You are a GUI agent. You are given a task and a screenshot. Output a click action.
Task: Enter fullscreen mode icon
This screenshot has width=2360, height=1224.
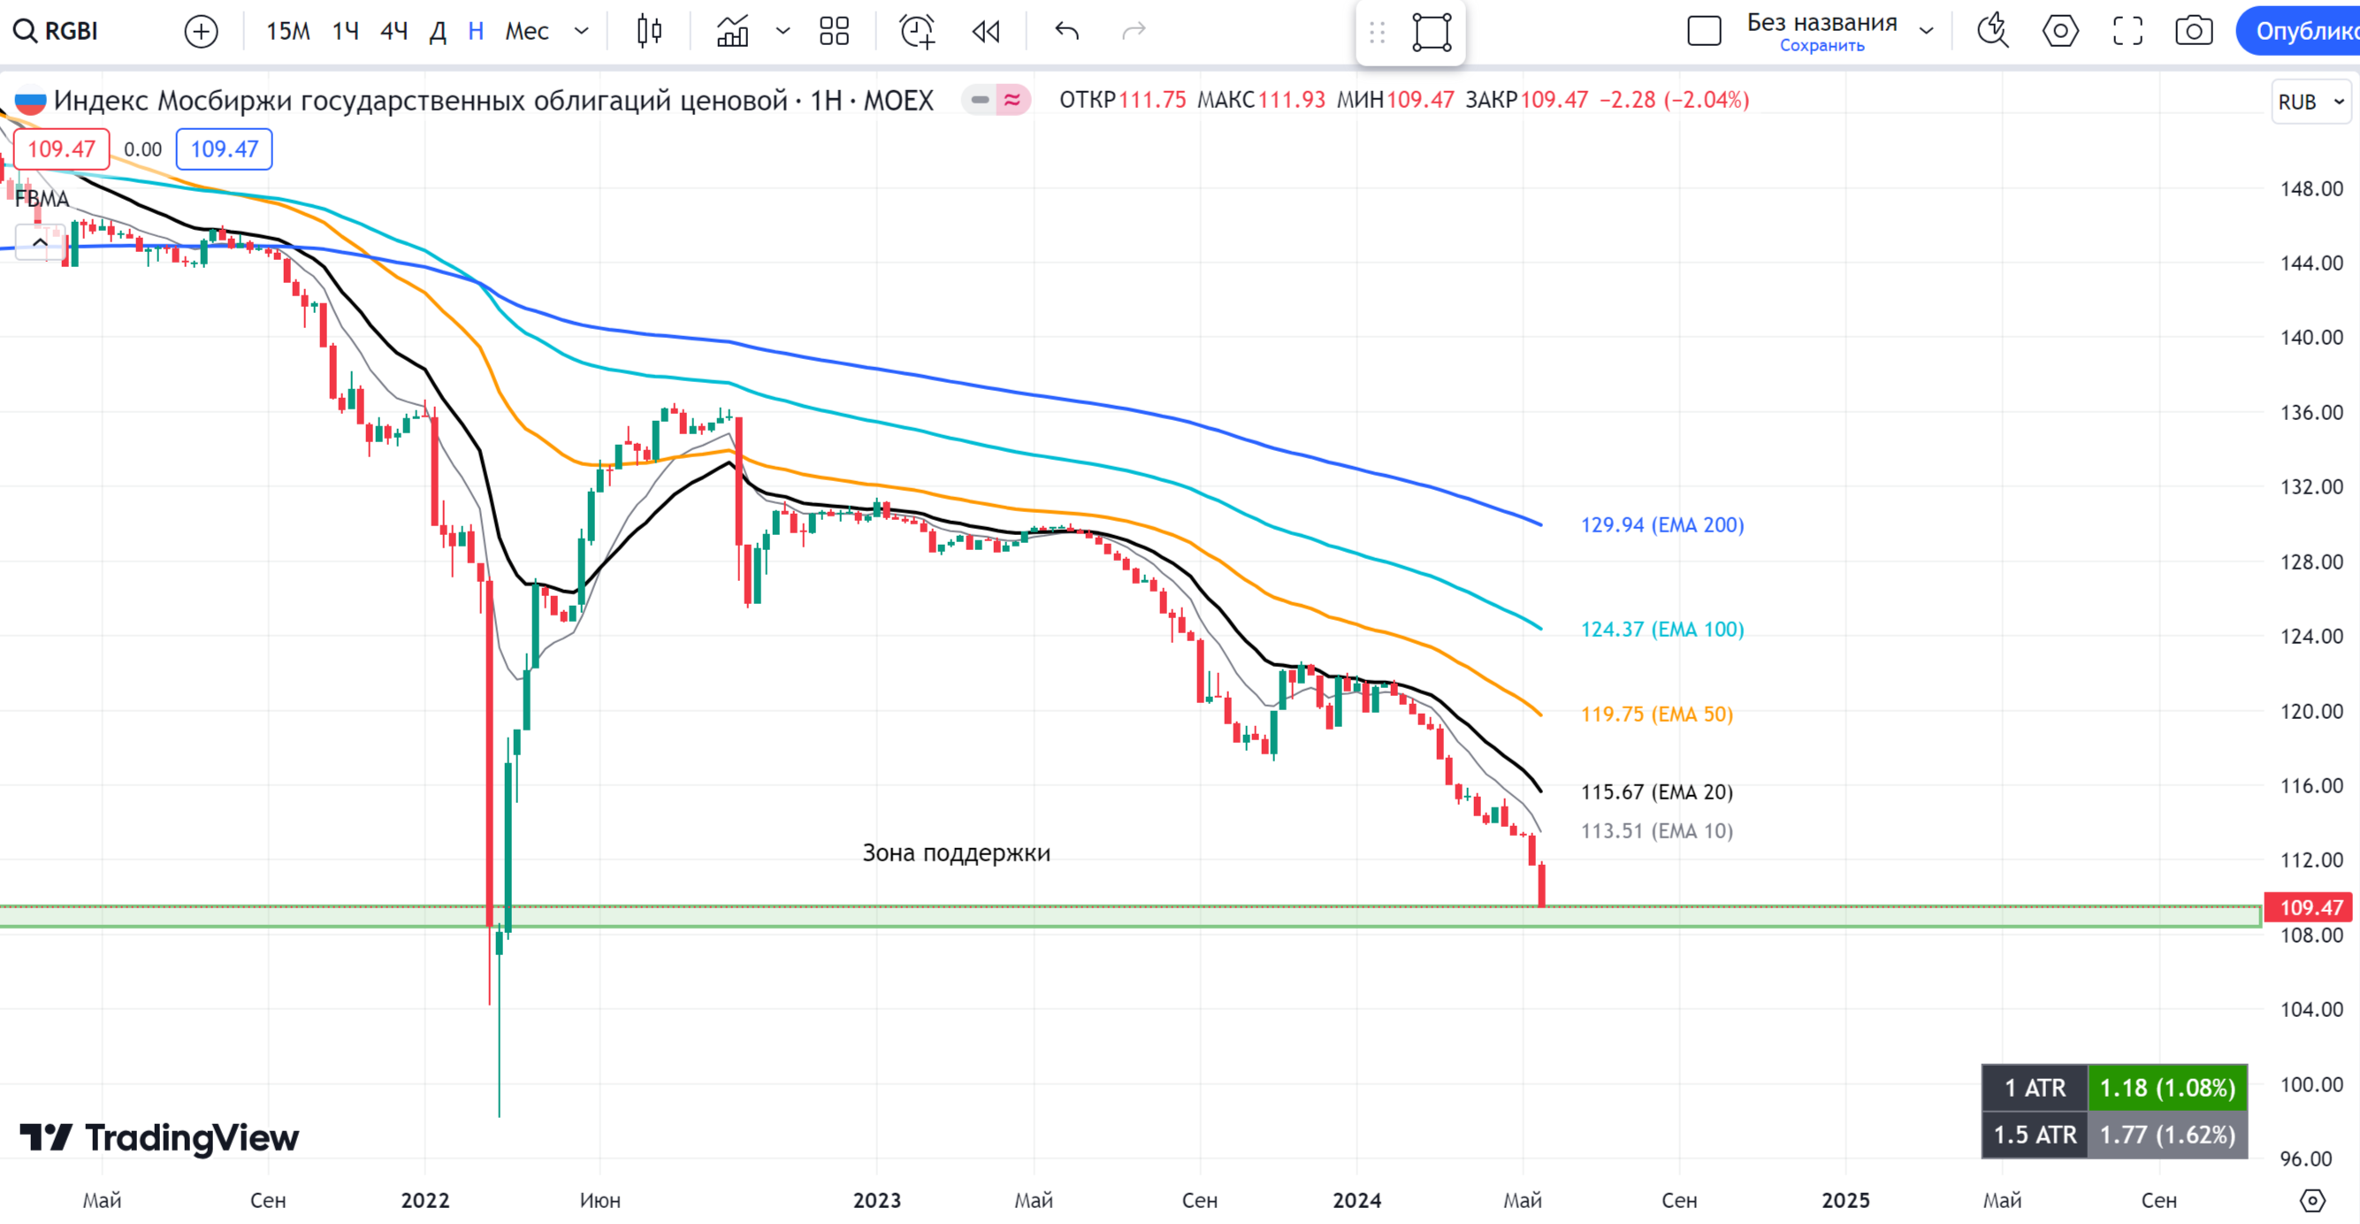tap(2127, 31)
